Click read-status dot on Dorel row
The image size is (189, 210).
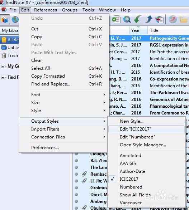click(76, 194)
